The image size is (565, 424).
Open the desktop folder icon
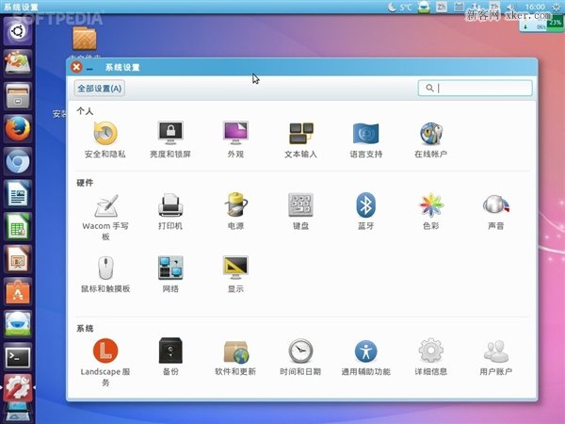tap(85, 39)
